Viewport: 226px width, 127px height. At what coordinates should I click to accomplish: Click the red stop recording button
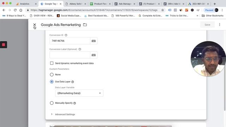[4, 45]
